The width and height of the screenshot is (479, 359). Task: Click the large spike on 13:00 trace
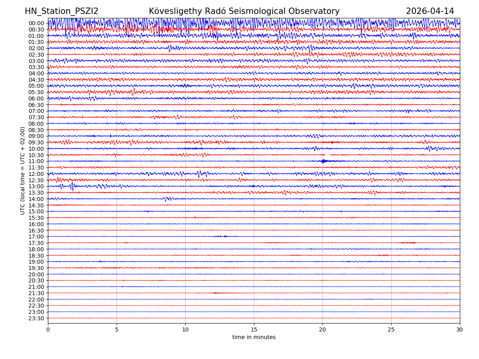(72, 186)
